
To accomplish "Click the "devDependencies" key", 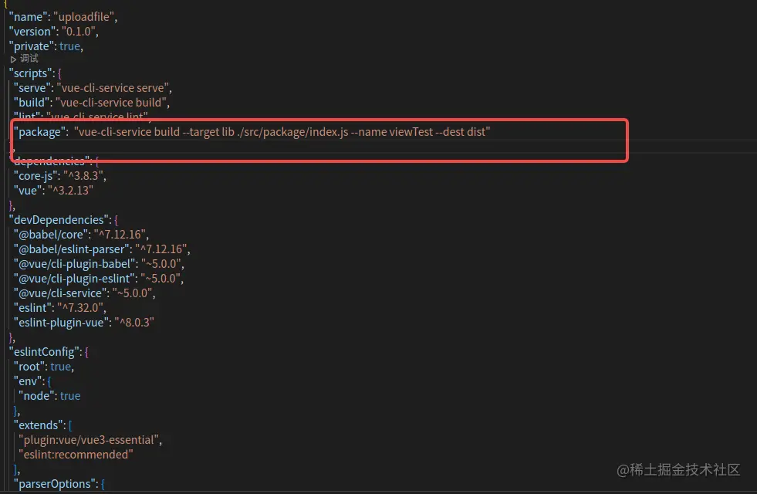I will (x=59, y=220).
